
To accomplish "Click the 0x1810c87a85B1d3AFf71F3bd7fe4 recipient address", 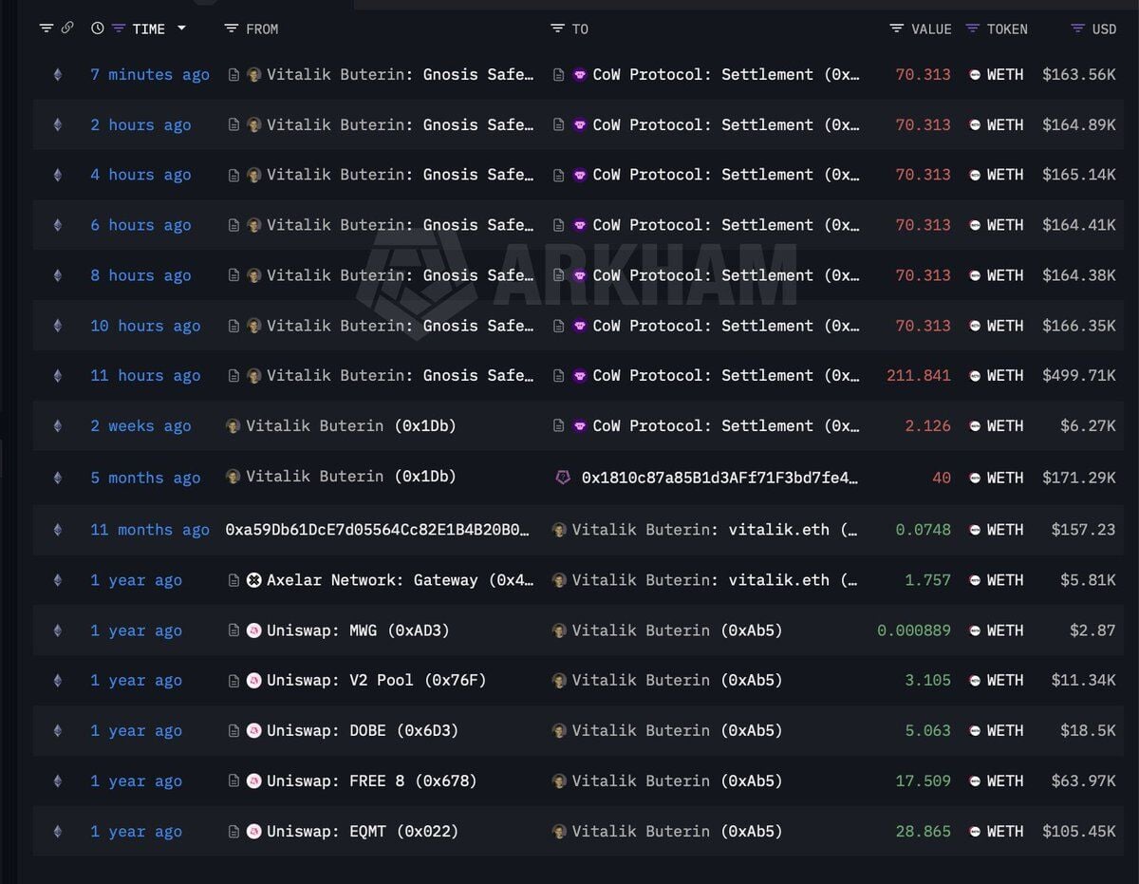I will (x=719, y=478).
